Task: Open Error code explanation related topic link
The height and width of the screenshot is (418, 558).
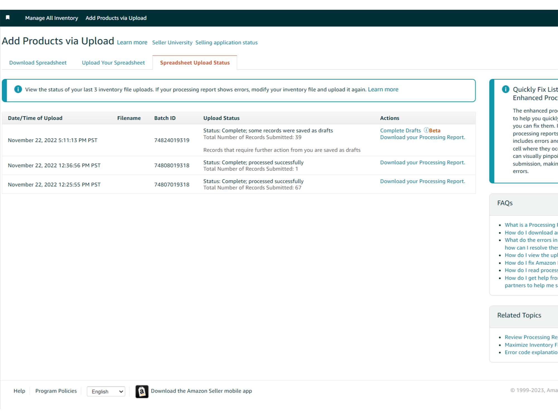Action: [531, 352]
